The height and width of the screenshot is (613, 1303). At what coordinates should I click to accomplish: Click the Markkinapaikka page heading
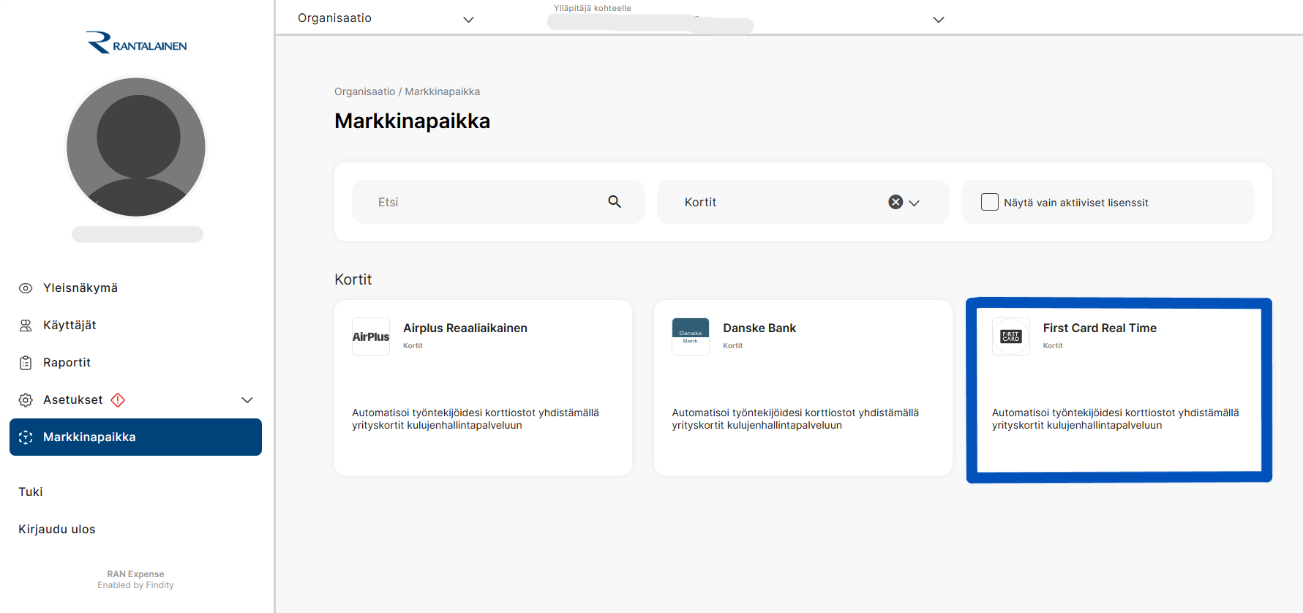[412, 121]
